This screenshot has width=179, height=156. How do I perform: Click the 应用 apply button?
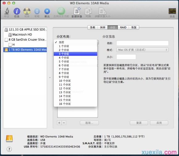159,123
